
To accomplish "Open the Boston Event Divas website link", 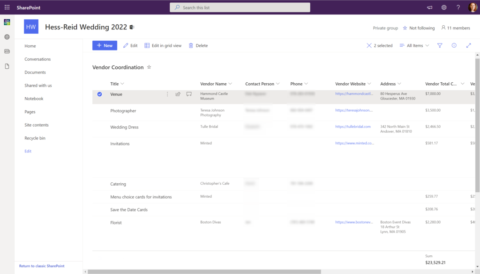I will coord(354,222).
